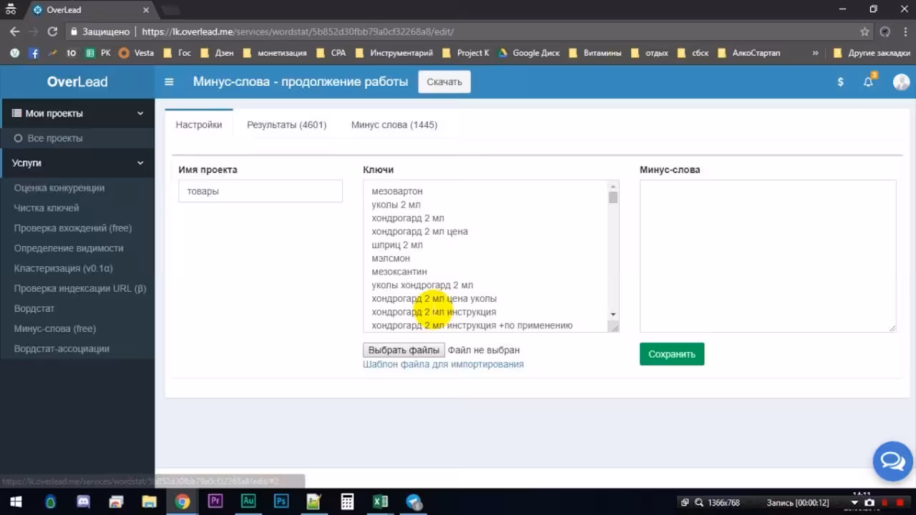The height and width of the screenshot is (515, 916).
Task: Open Telegram from the taskbar
Action: (x=414, y=501)
